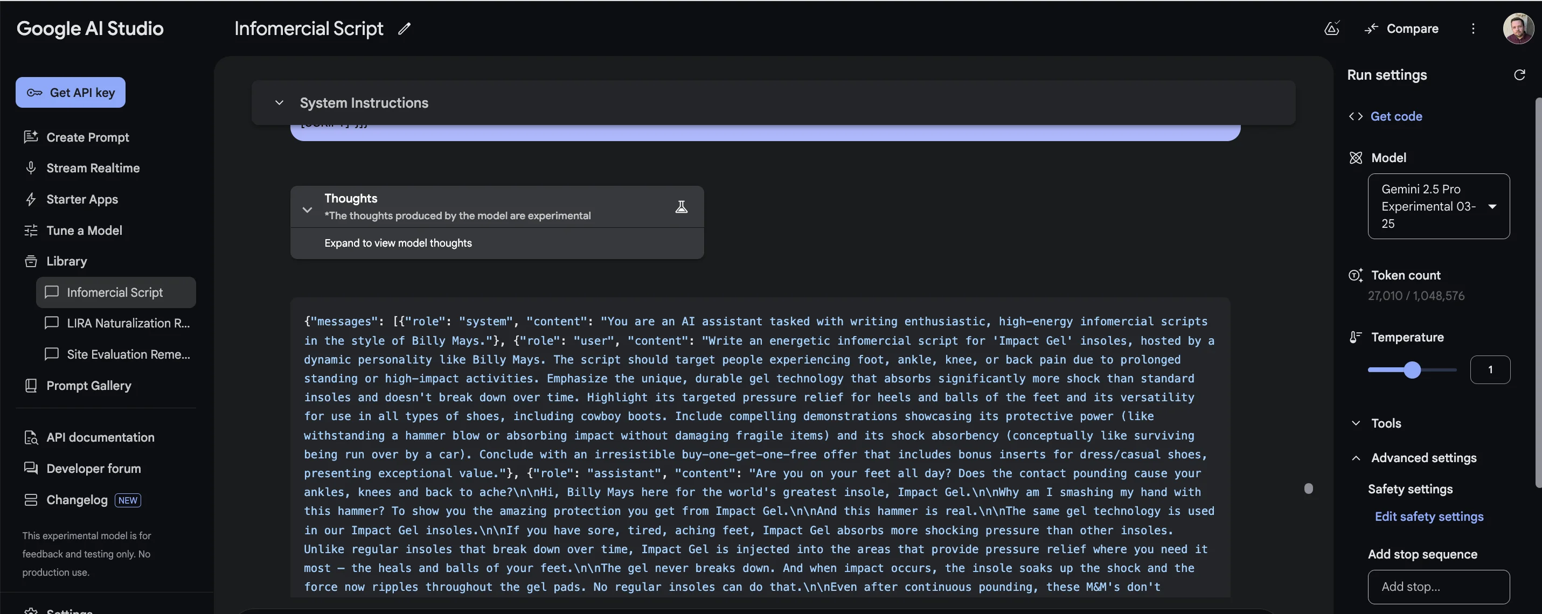Select LIRA Naturalization library item
1542x614 pixels.
click(128, 323)
